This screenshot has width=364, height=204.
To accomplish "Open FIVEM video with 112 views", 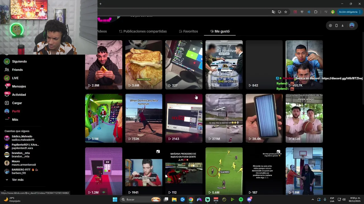I will click(x=184, y=171).
